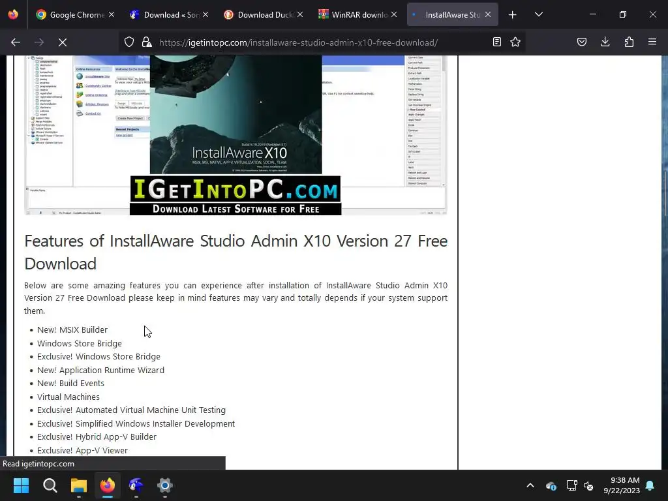Image resolution: width=668 pixels, height=501 pixels.
Task: Click the Features of InstallAware heading
Action: point(235,252)
